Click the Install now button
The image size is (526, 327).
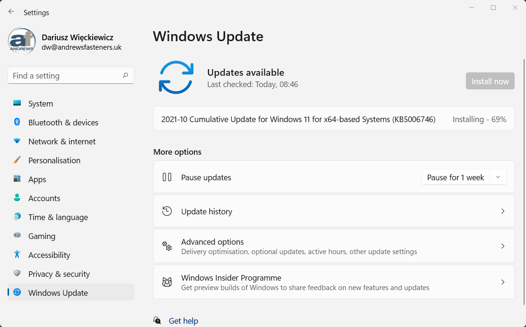pos(490,81)
